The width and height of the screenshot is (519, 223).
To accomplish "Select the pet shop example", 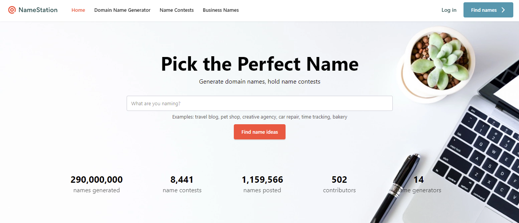I will (x=229, y=117).
